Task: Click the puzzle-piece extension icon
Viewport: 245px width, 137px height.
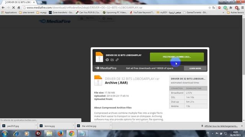Action: [231, 8]
